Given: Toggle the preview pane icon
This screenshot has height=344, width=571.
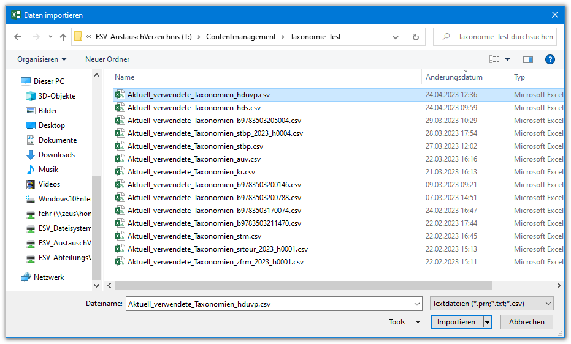Looking at the screenshot, I should click(527, 59).
